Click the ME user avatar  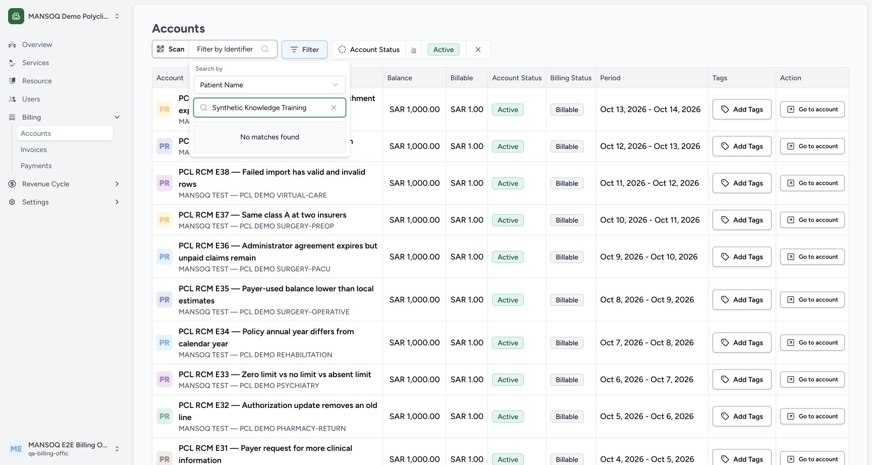pyautogui.click(x=16, y=449)
